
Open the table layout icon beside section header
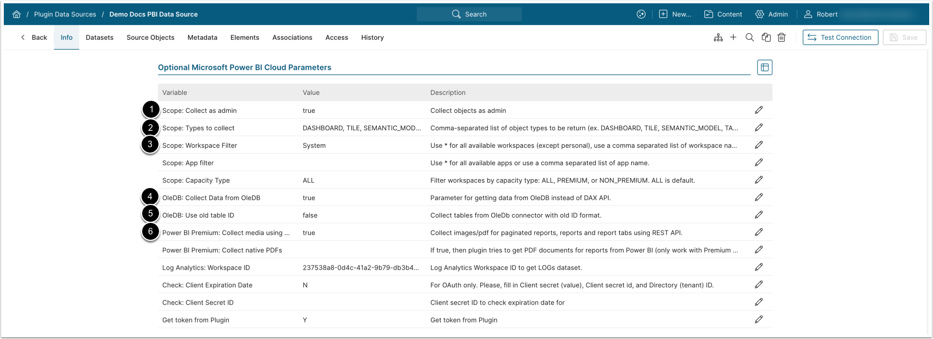pyautogui.click(x=764, y=68)
